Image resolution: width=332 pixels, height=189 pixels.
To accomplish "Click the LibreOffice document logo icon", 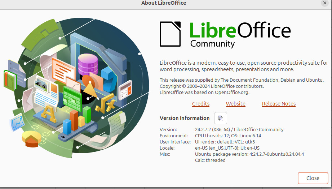I will pos(170,34).
